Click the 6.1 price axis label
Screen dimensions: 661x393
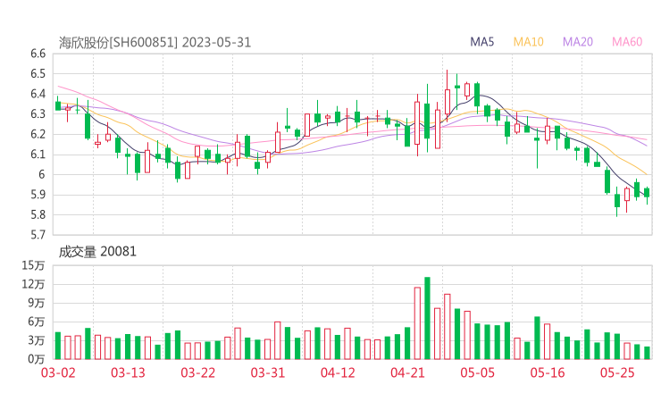pos(38,155)
